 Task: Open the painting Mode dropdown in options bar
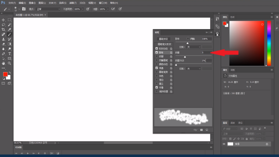[x=48, y=9]
